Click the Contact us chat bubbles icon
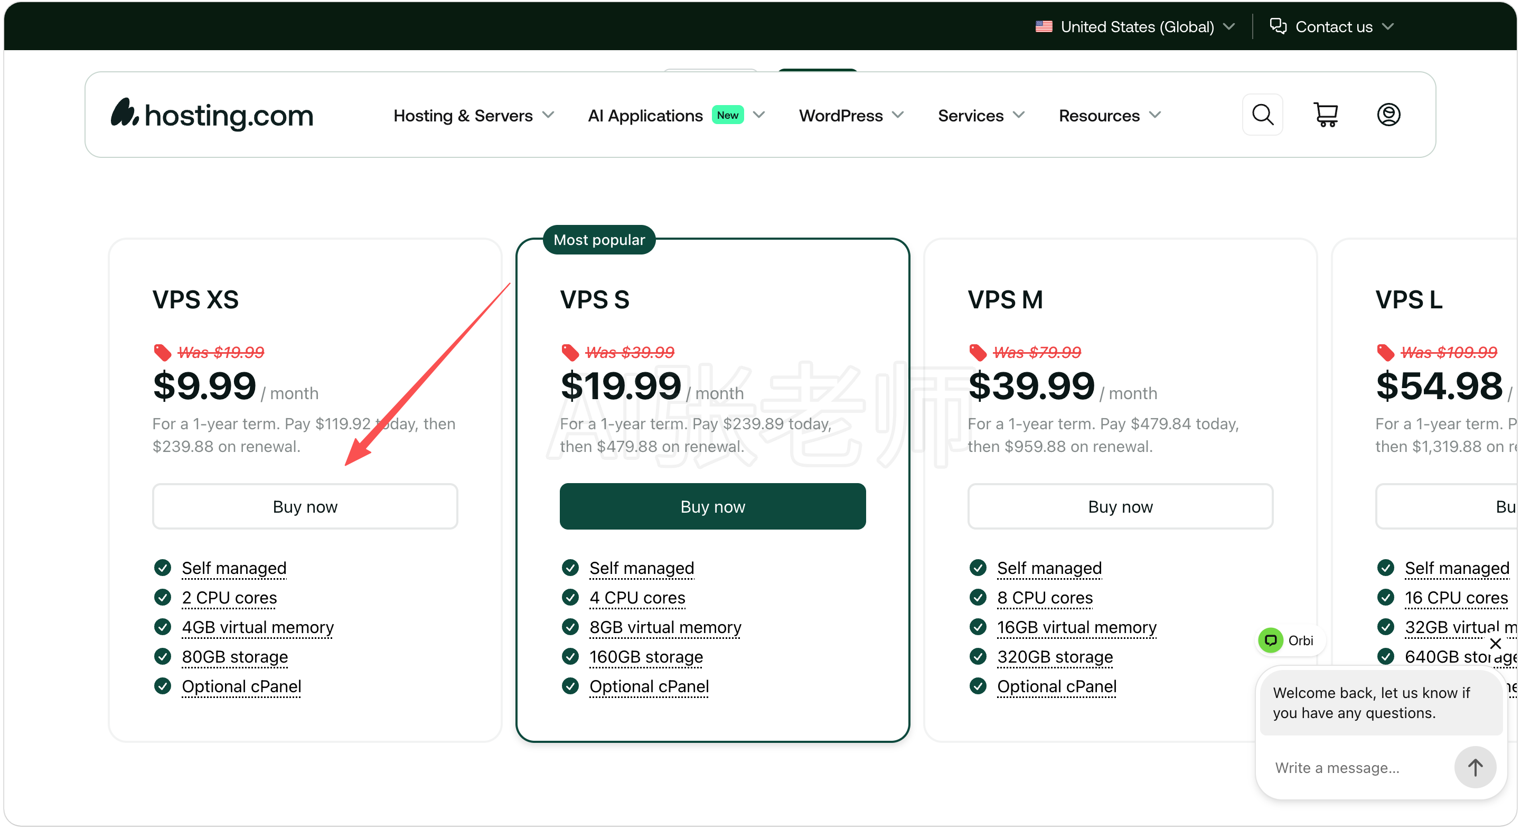The height and width of the screenshot is (830, 1521). point(1278,26)
